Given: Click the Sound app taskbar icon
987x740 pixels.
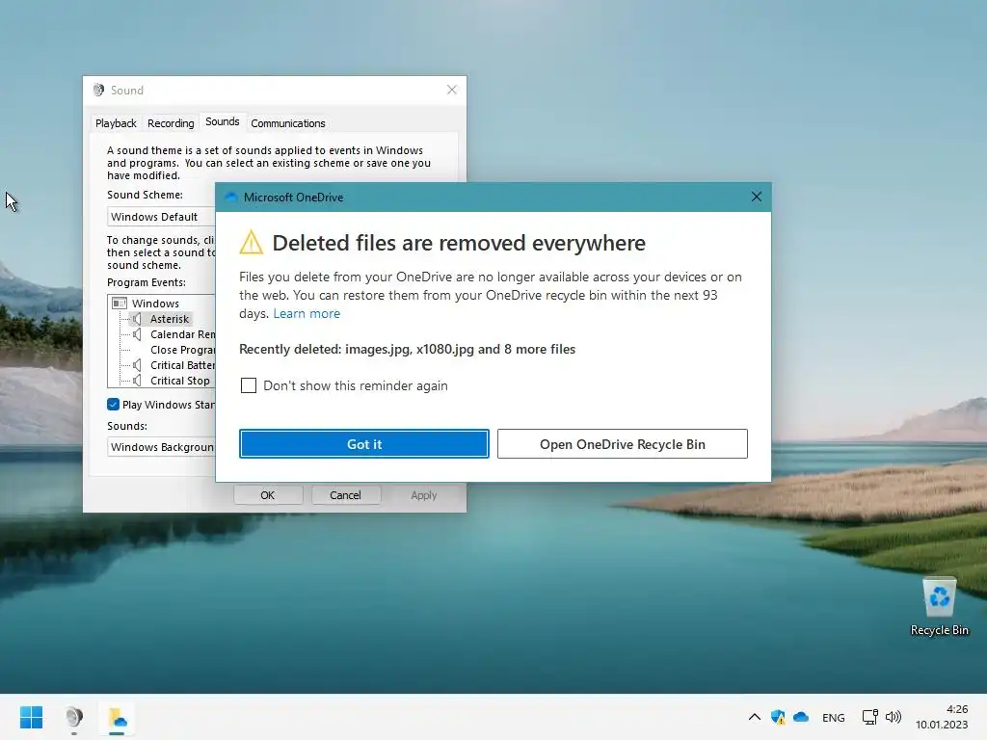Looking at the screenshot, I should 74,717.
